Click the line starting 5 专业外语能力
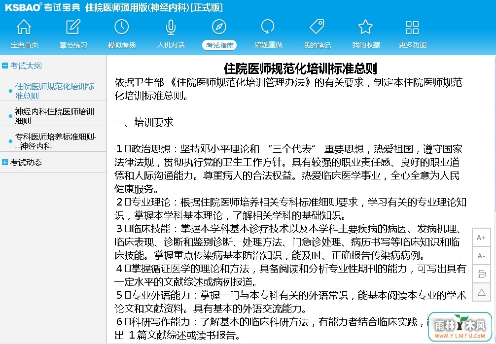The width and height of the screenshot is (496, 344). pyautogui.click(x=291, y=295)
